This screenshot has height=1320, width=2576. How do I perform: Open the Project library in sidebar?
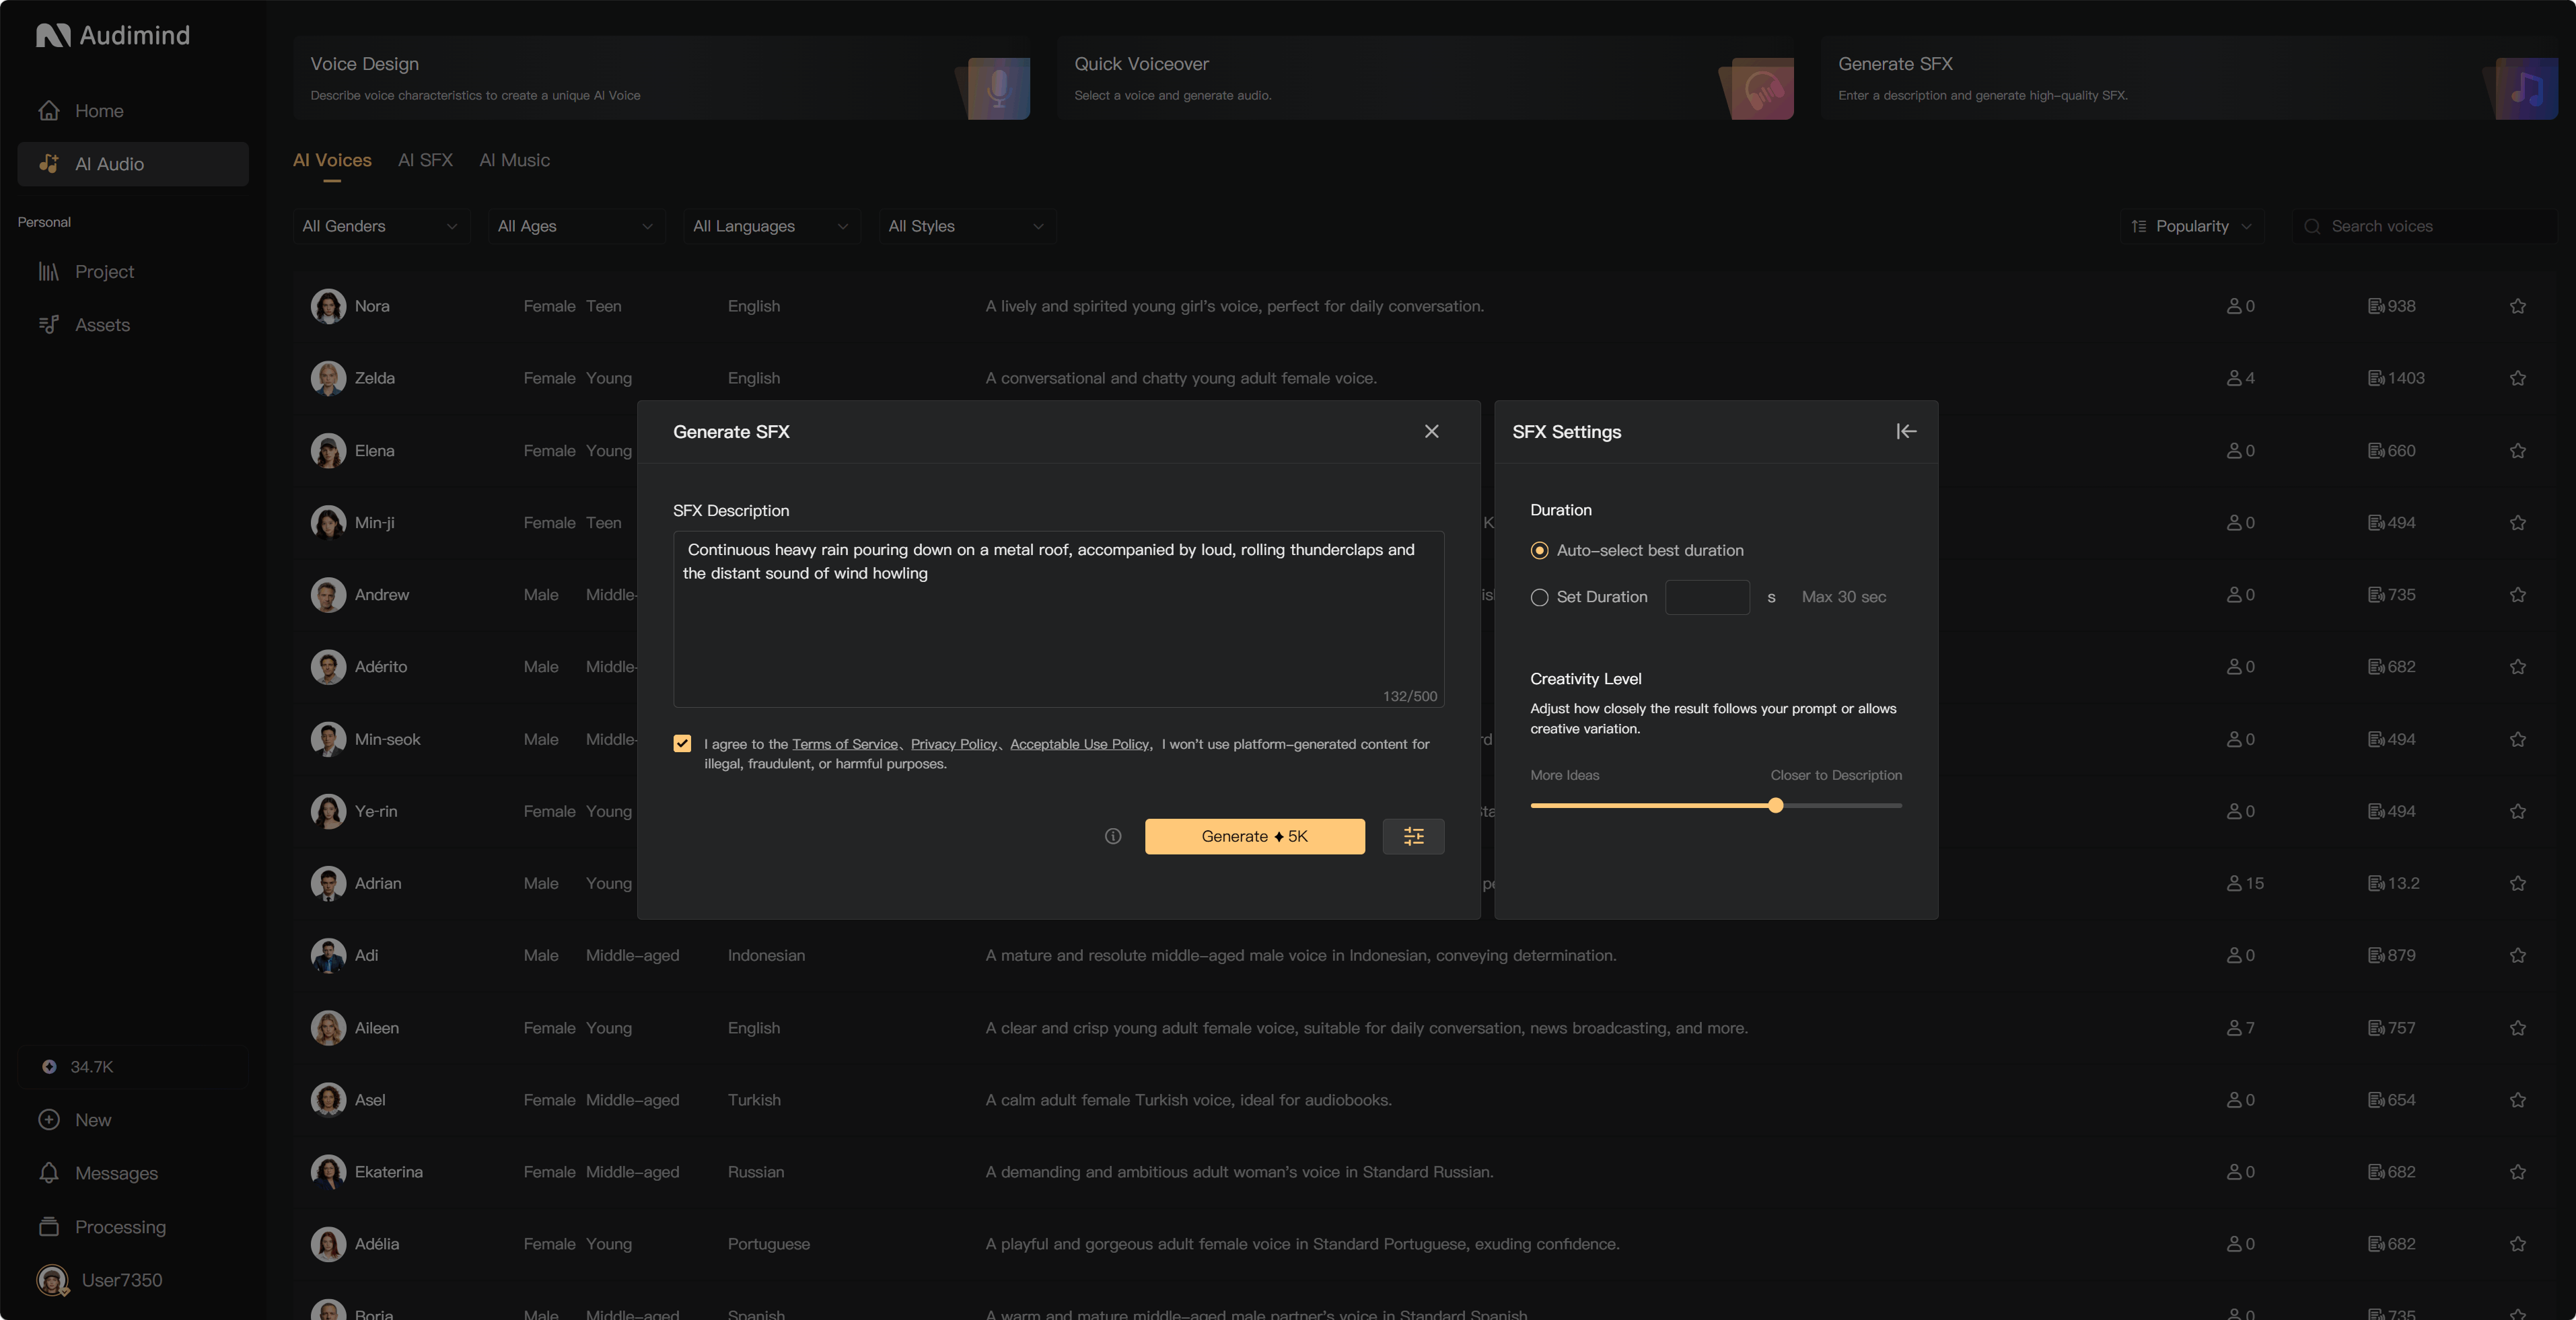[132, 272]
